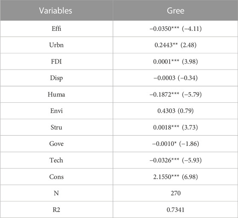Image resolution: width=238 pixels, height=218 pixels.
Task: Click the Gree column header
Action: (175, 11)
